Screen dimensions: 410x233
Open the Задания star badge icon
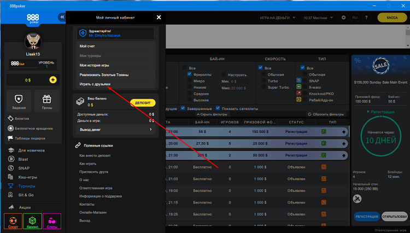pos(19,98)
